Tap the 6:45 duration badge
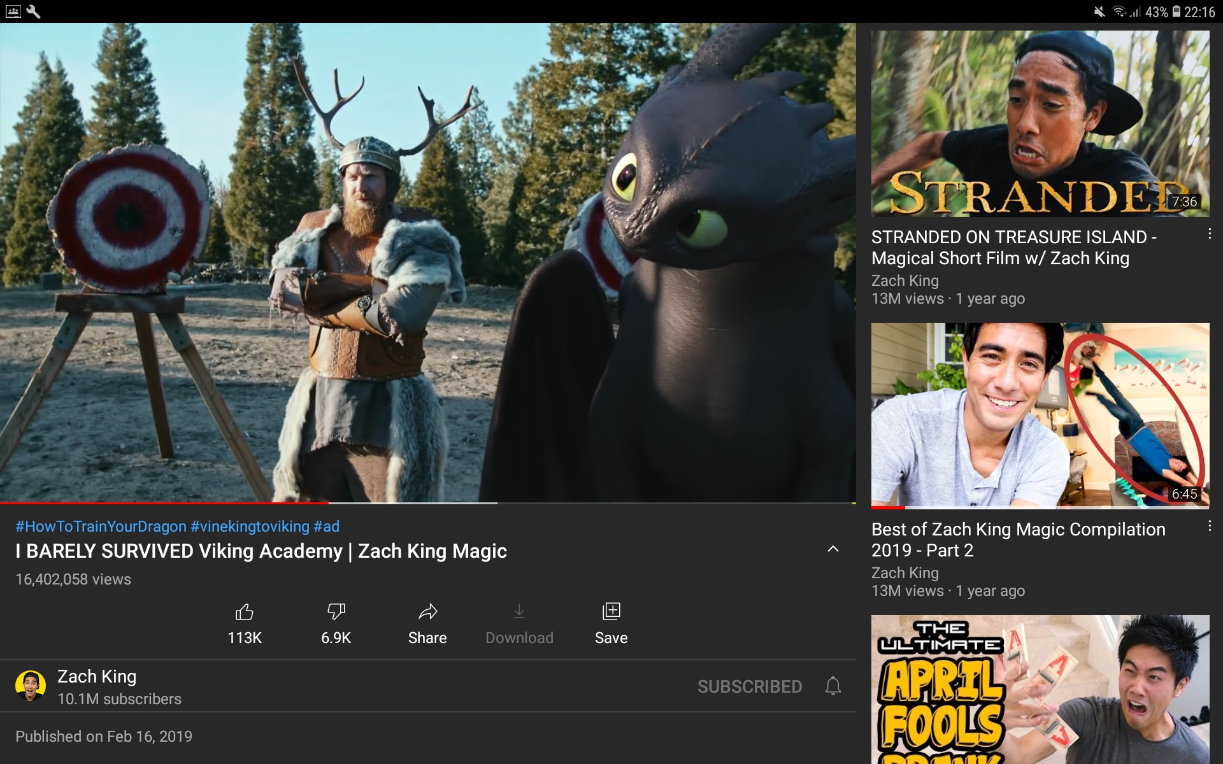Screen dimensions: 1223x764 [1184, 494]
